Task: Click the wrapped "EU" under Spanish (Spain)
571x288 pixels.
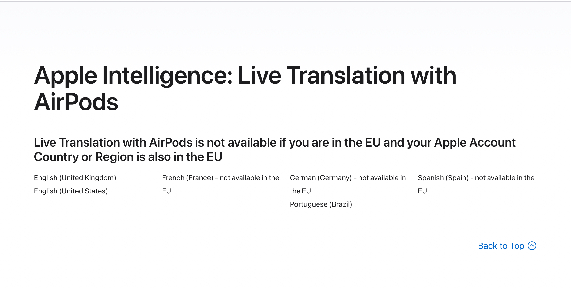Action: 422,191
